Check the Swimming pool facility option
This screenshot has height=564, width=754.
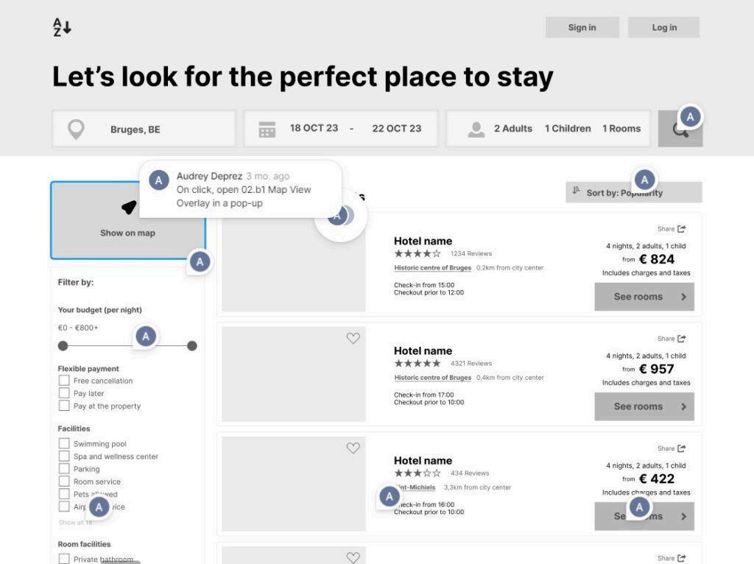point(64,444)
